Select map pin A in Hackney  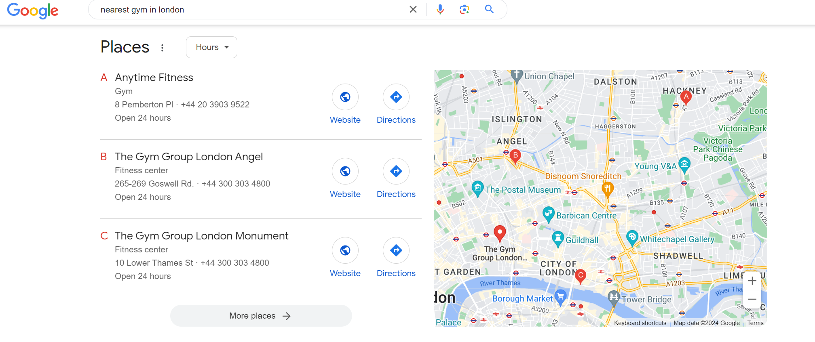pos(686,97)
